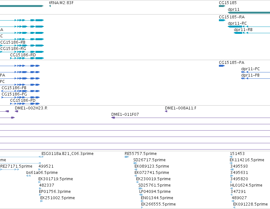Click the EN01344.5prime EST label
The height and width of the screenshot is (209, 270).
click(x=157, y=198)
